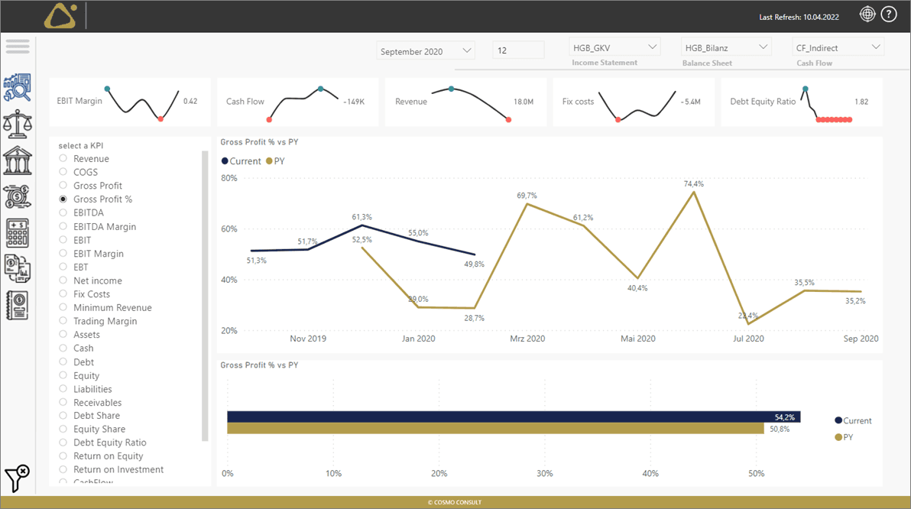This screenshot has height=509, width=911.
Task: Choose Net income in KPI list
Action: point(63,281)
